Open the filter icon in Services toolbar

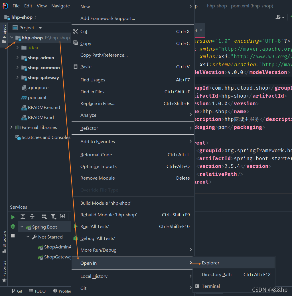(53, 217)
